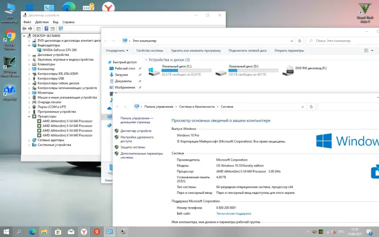Click the Local Disk (C:) usage bar
This screenshot has width=379, height=237.
pos(186,70)
